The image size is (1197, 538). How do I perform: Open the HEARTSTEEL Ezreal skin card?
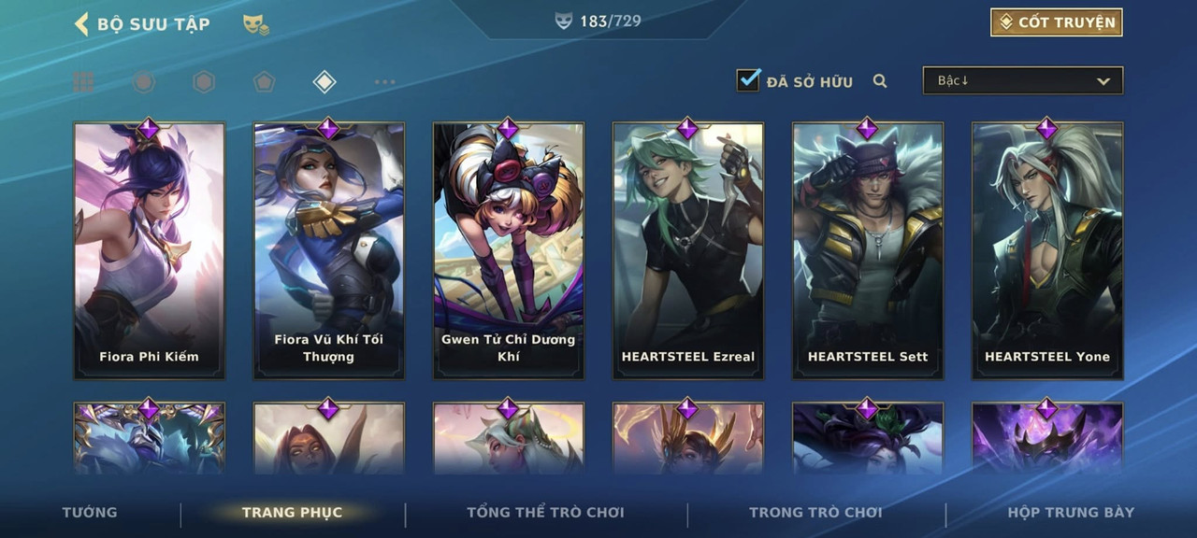(x=688, y=250)
